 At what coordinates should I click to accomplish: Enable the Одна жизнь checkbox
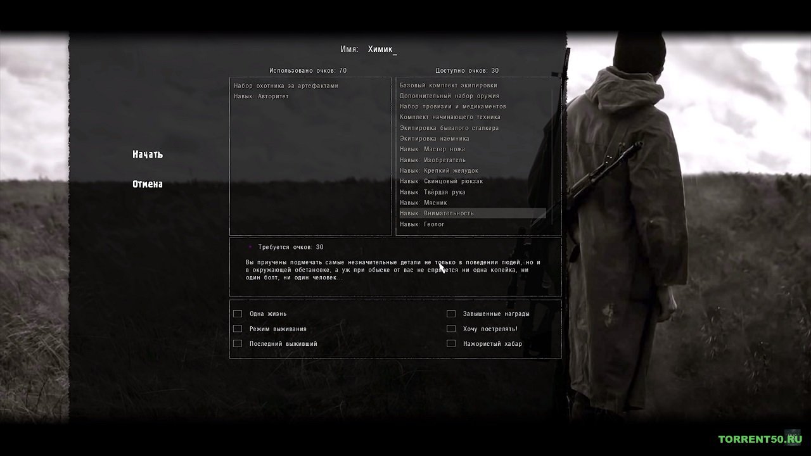click(x=238, y=313)
